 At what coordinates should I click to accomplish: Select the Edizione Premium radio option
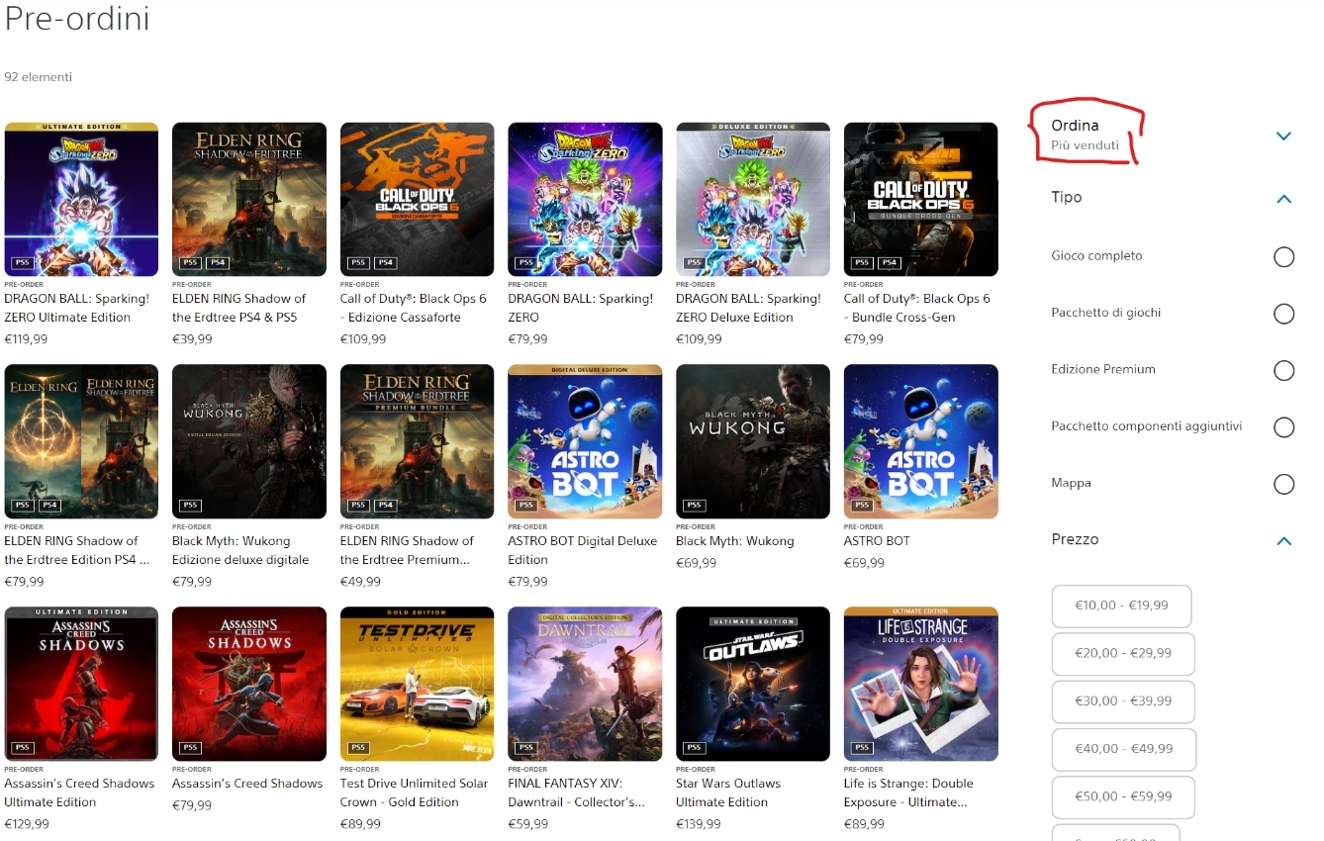click(1283, 371)
